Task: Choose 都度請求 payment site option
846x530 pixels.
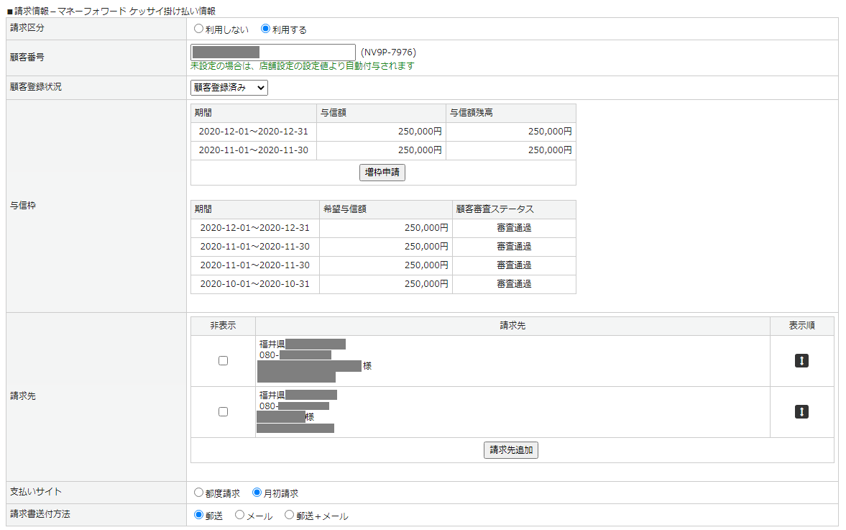Action: pos(199,493)
